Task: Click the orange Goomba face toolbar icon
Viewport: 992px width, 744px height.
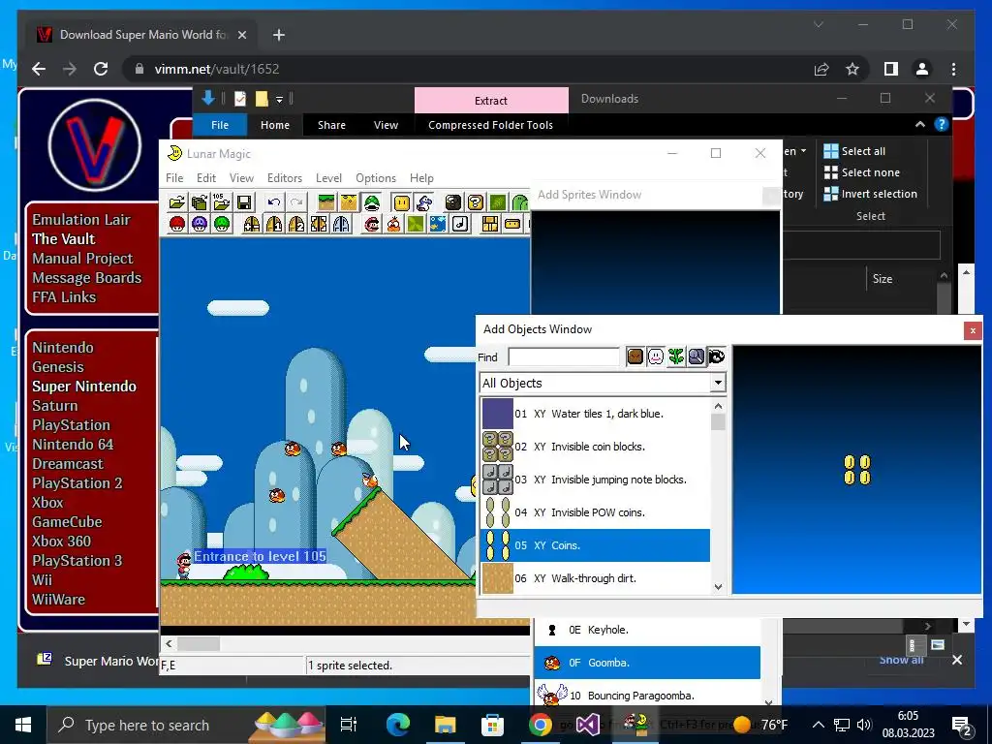Action: [393, 224]
